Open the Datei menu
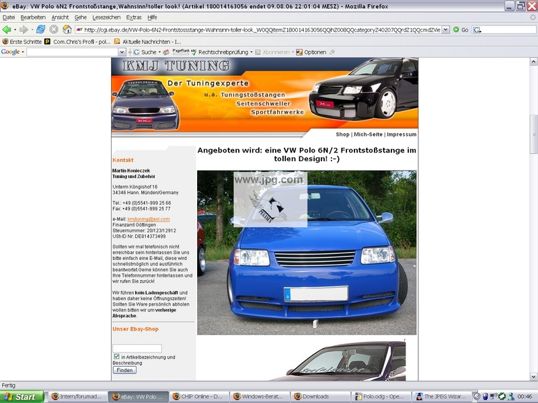538x403 pixels. click(x=9, y=17)
